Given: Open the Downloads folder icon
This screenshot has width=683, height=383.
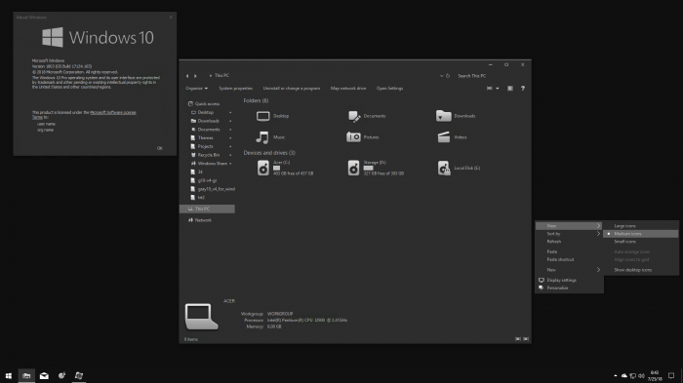Looking at the screenshot, I should pos(443,116).
